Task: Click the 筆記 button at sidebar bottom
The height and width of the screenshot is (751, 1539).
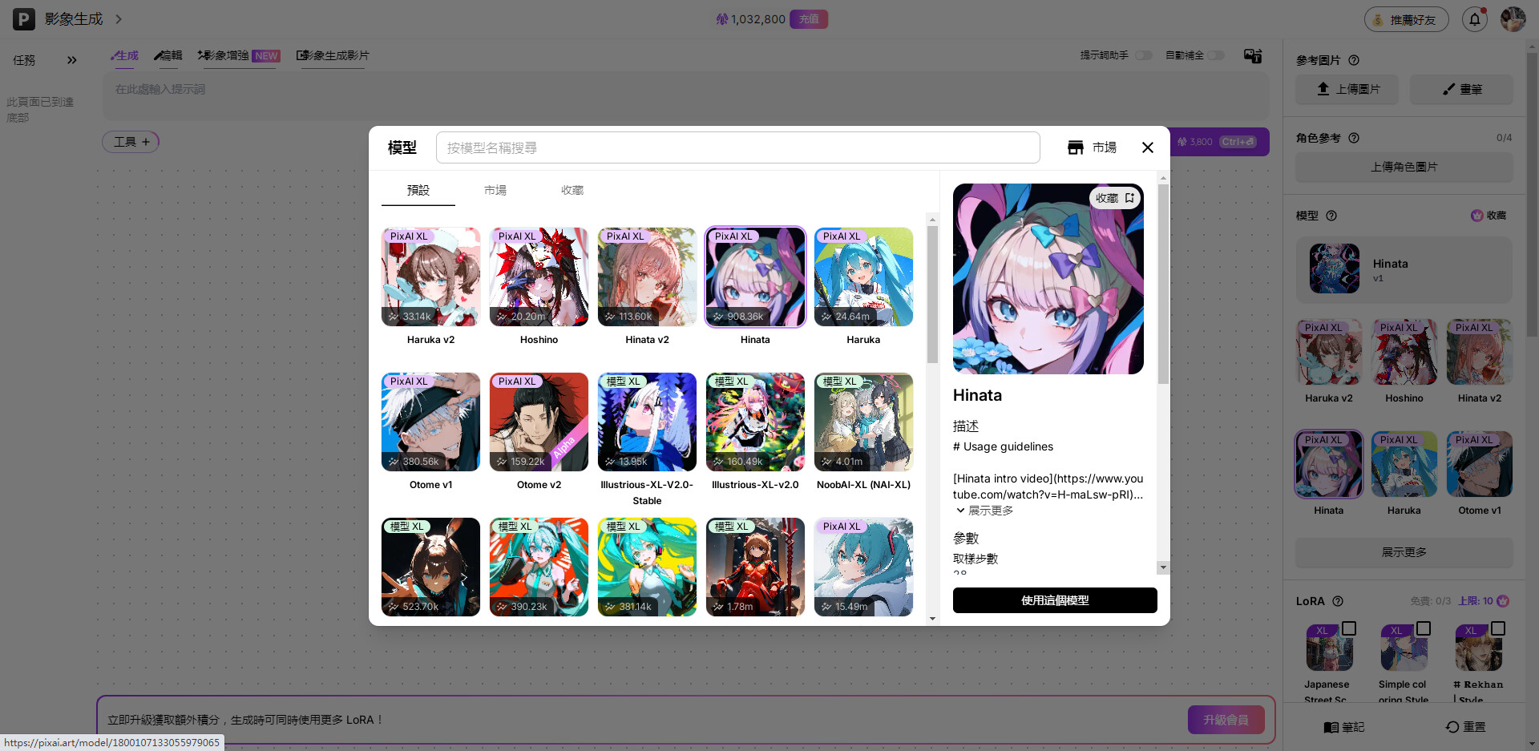Action: 1343,727
